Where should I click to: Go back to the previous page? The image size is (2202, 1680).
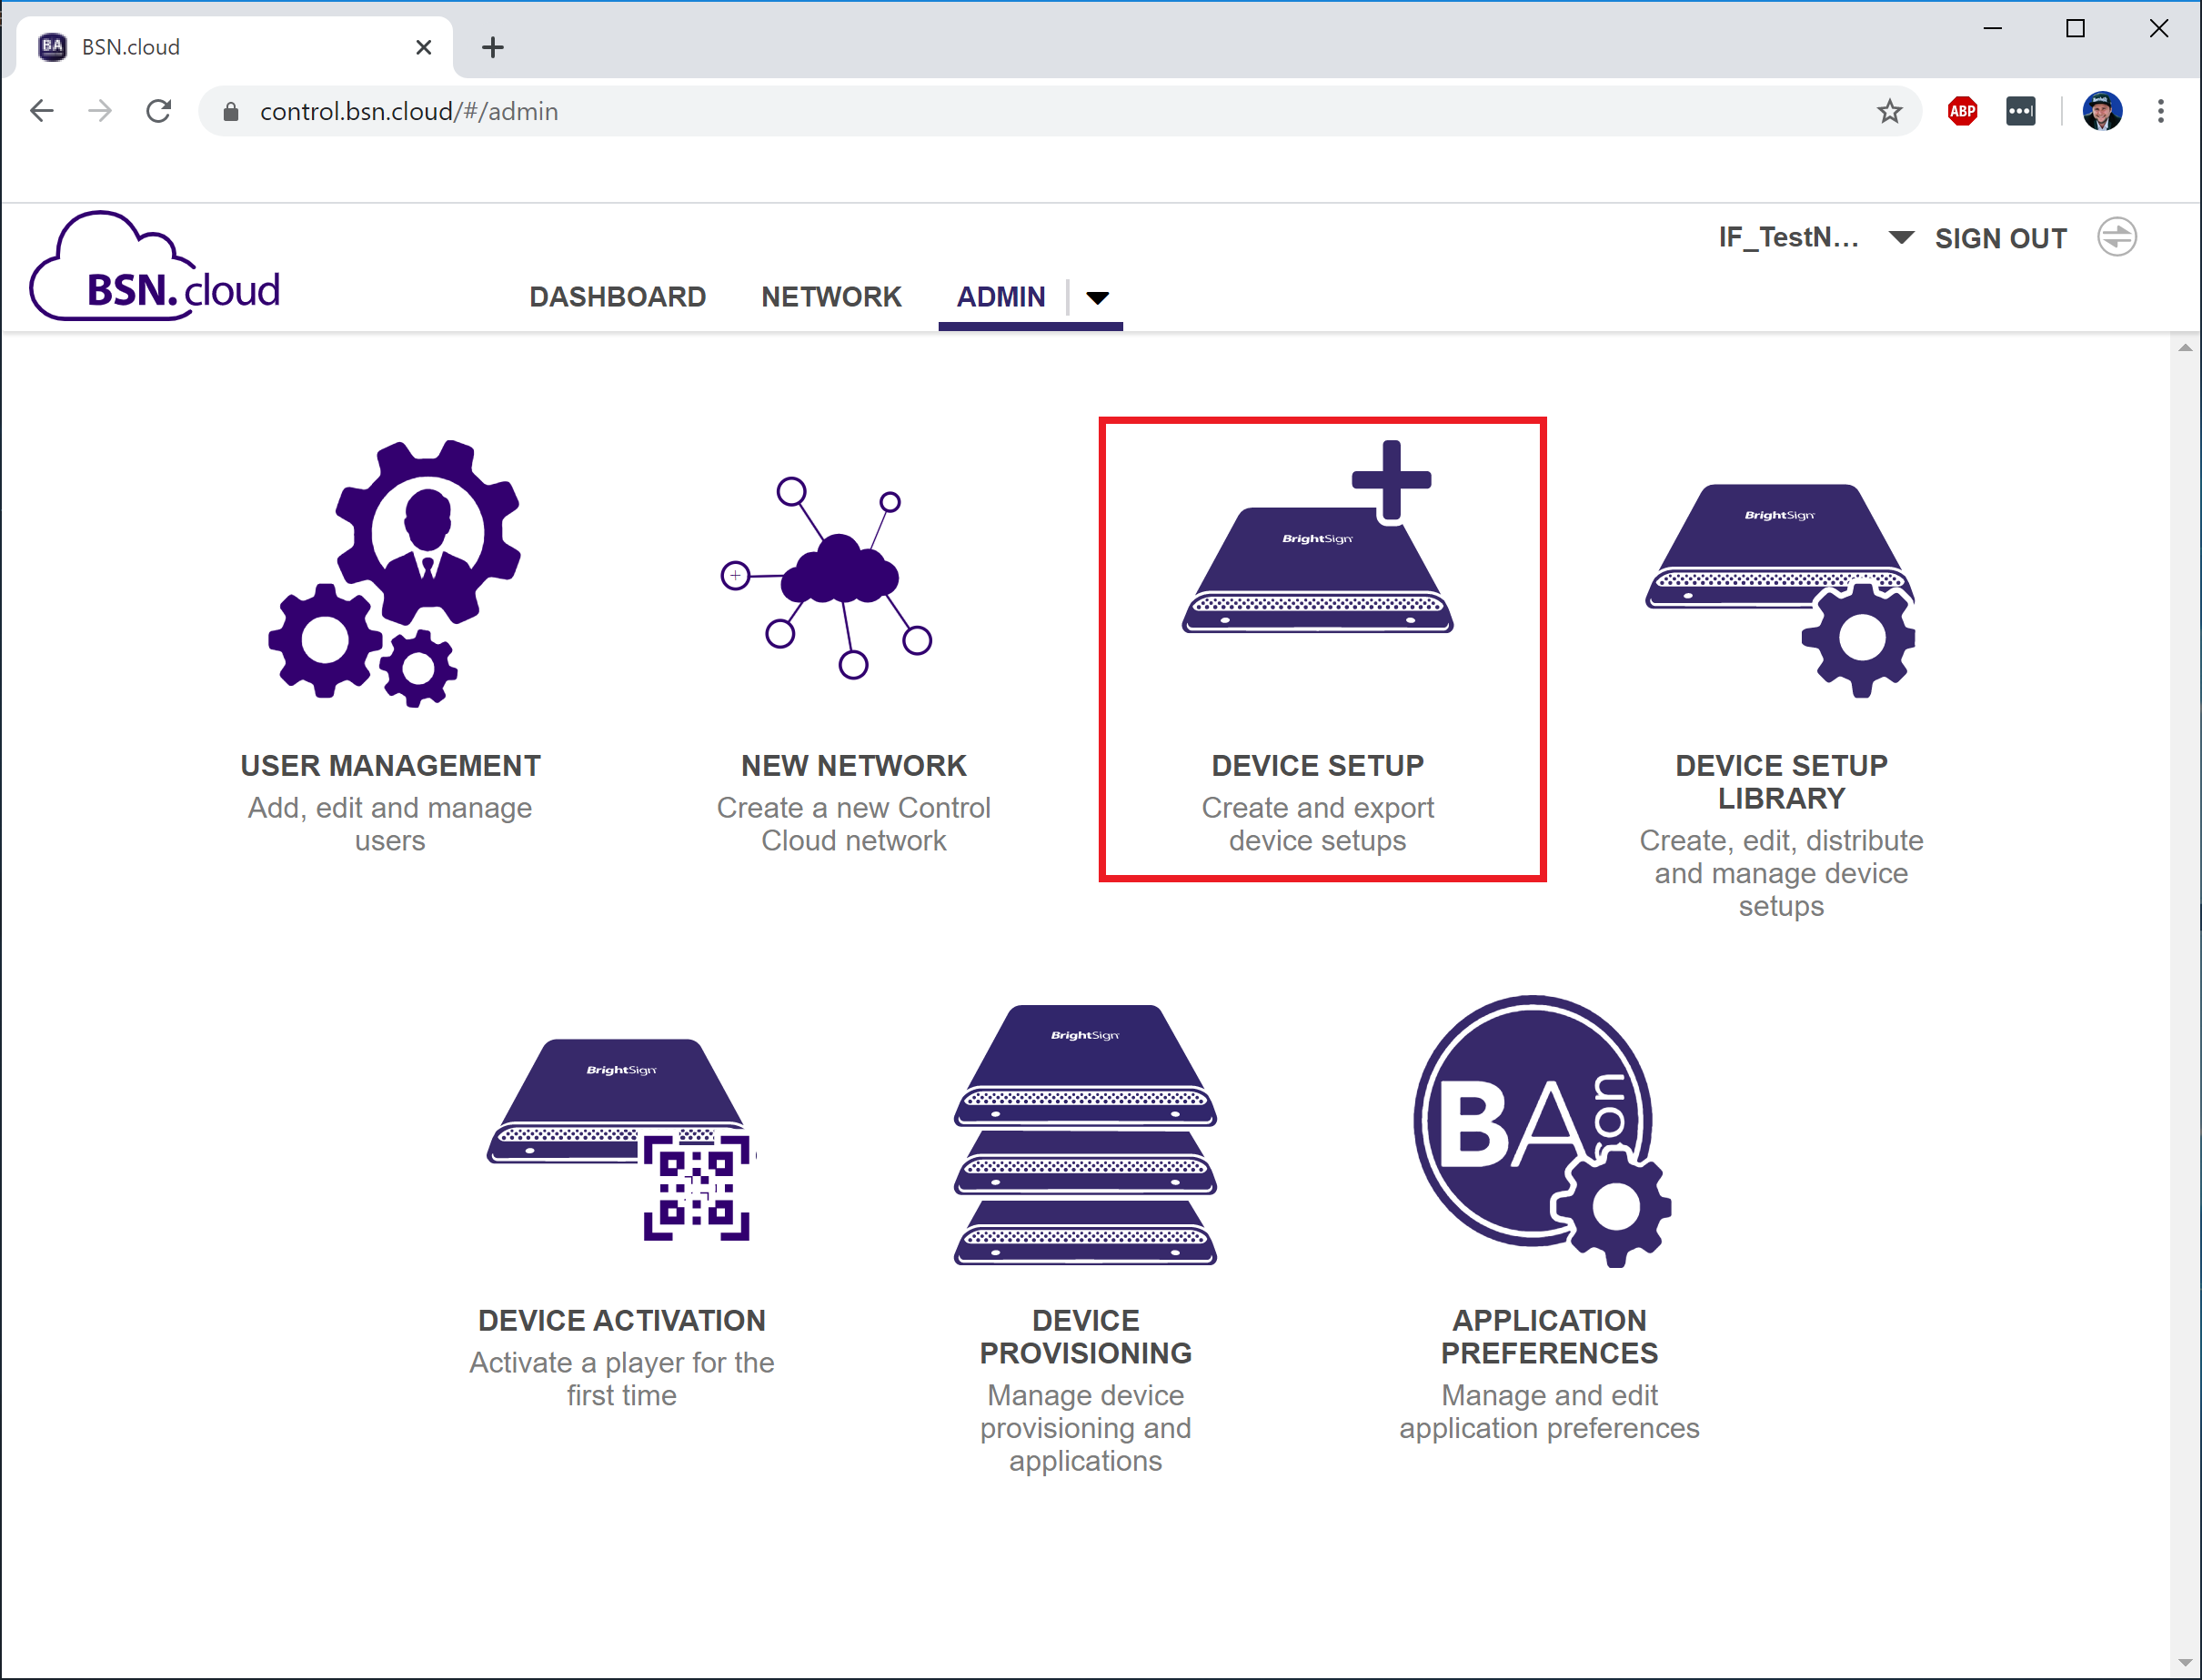tap(42, 111)
